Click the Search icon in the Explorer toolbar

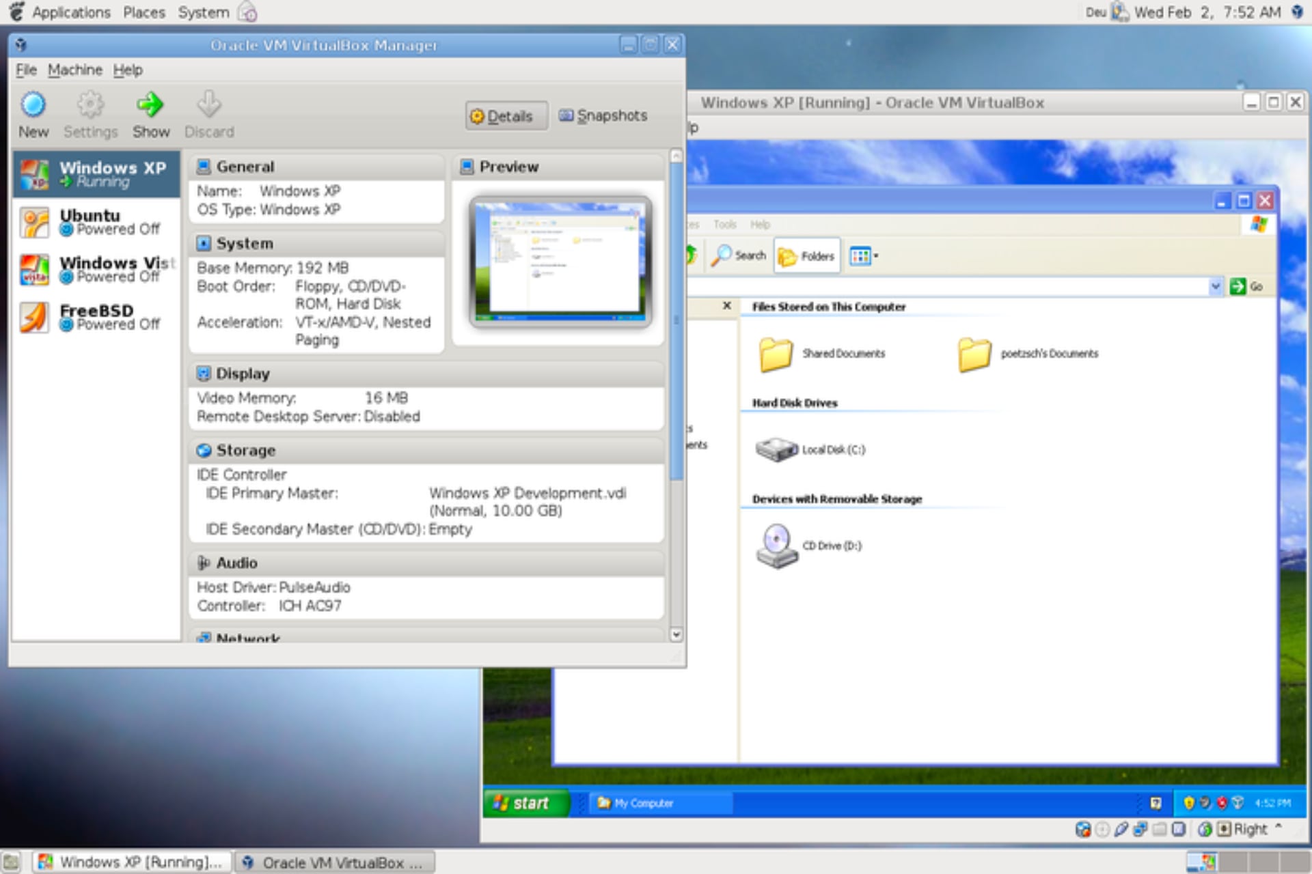[x=738, y=255]
